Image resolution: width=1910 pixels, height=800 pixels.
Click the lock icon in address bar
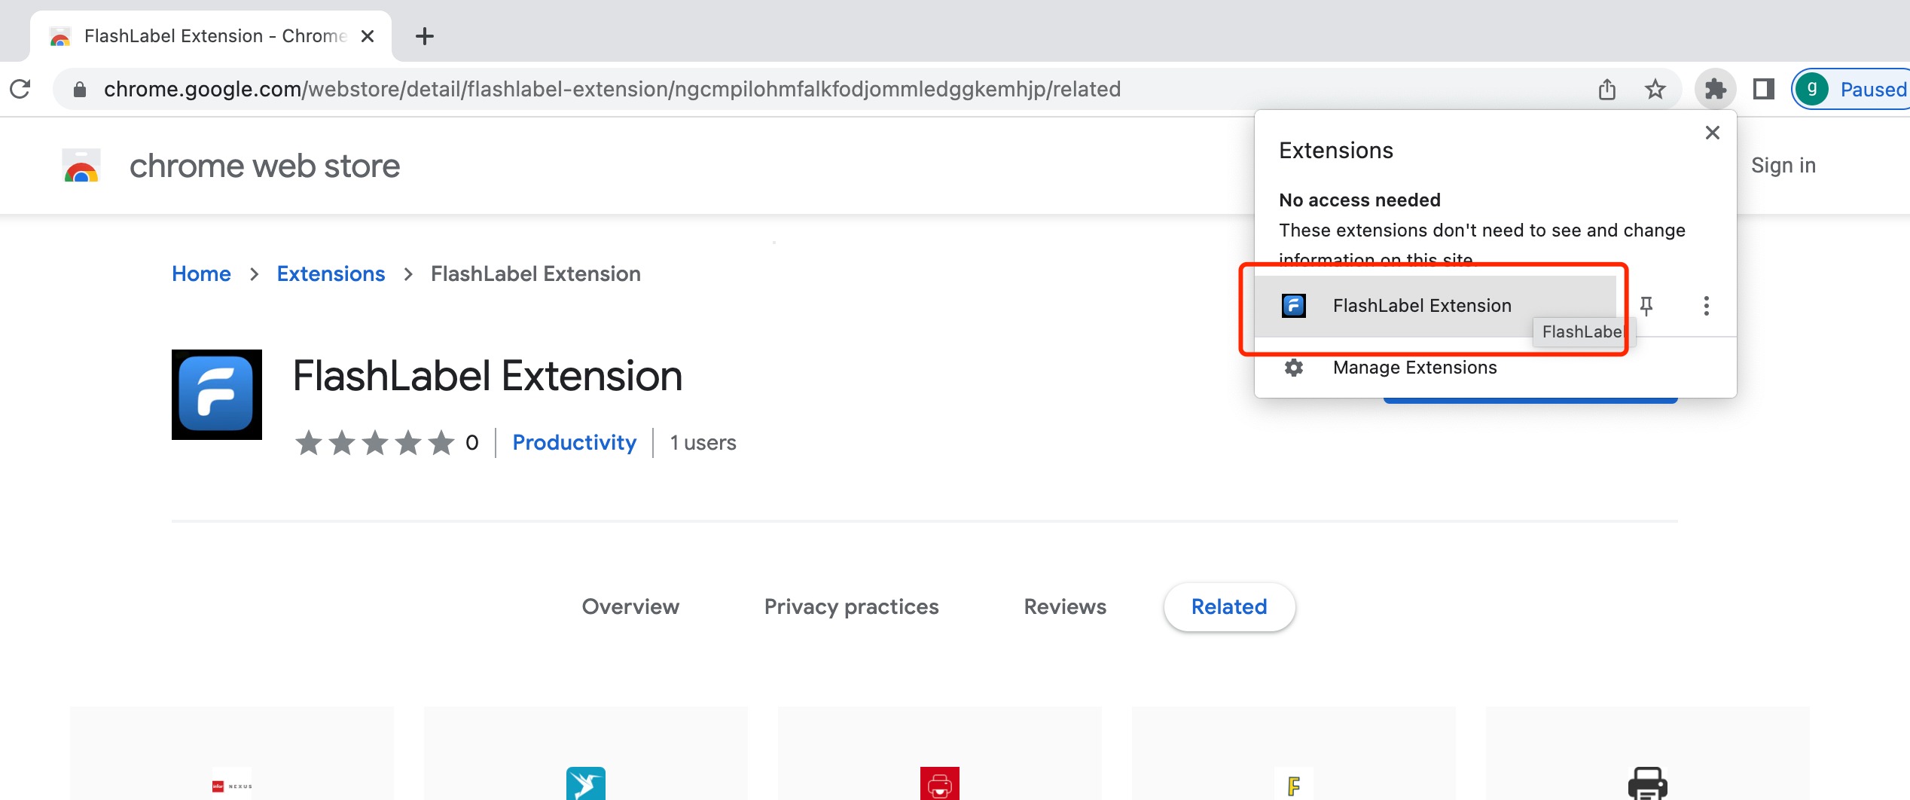79,90
